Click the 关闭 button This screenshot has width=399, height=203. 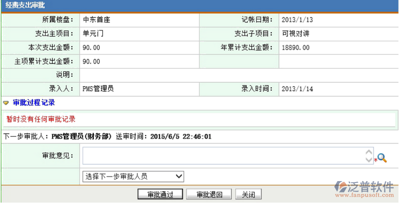click(x=248, y=195)
